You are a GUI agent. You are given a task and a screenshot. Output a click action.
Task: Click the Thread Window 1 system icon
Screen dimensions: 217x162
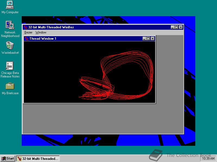(x=26, y=39)
